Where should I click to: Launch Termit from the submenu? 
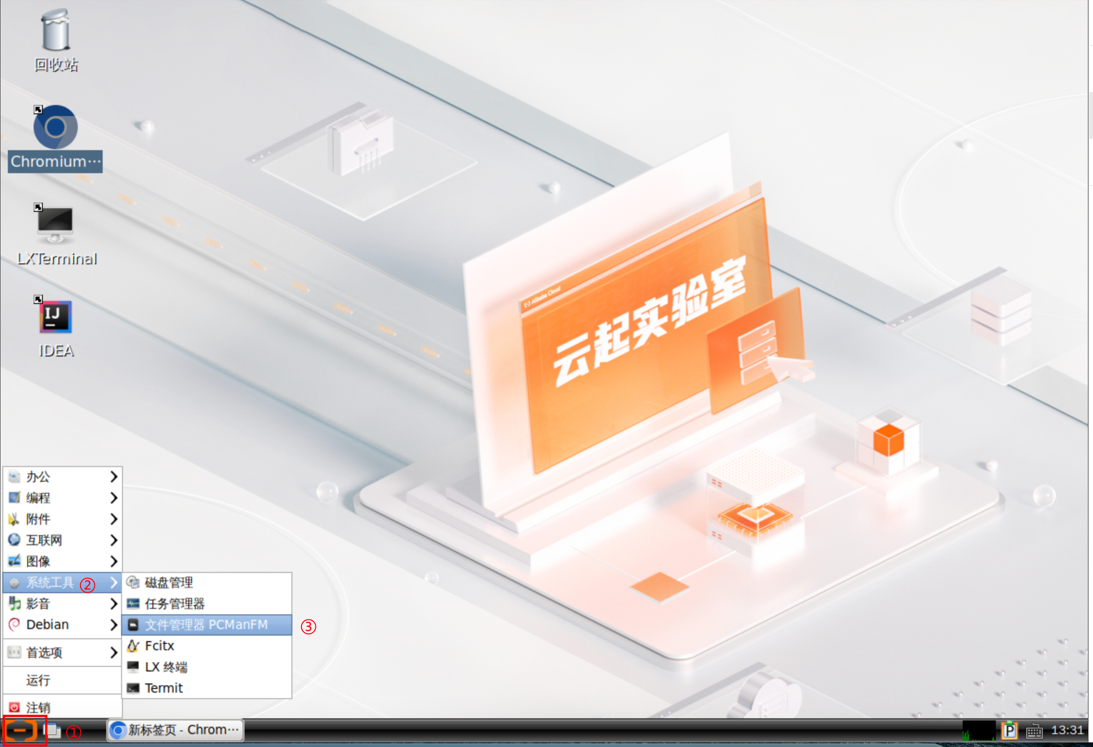pyautogui.click(x=163, y=688)
